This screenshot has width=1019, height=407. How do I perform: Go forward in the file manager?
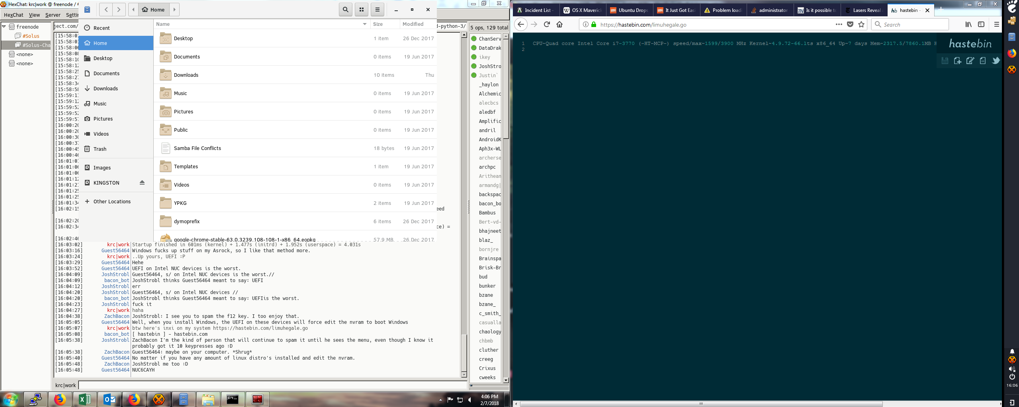(x=119, y=10)
